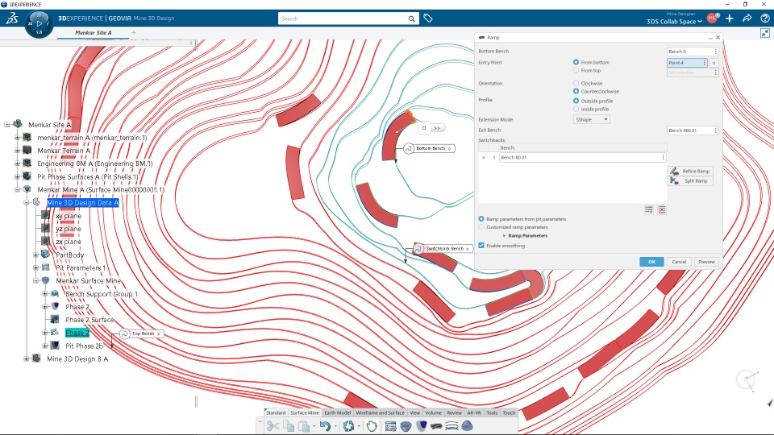Open the Undo history dropdown arrow
This screenshot has height=435, width=774.
tap(335, 427)
